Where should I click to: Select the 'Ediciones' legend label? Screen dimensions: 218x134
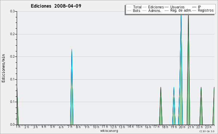pyautogui.click(x=156, y=7)
